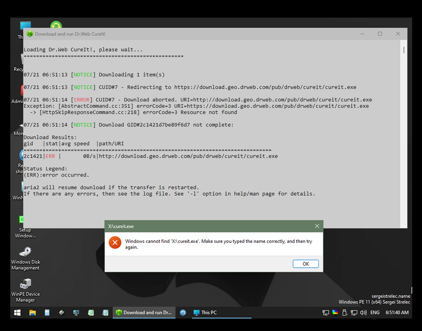
Task: Open the blue notepad icon in taskbar
Action: (x=105, y=312)
